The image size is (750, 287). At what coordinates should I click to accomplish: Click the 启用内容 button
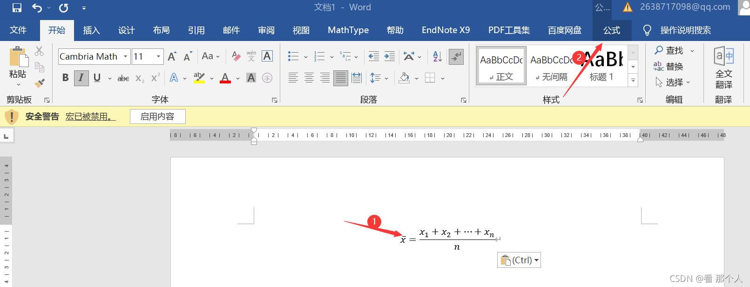tap(157, 116)
